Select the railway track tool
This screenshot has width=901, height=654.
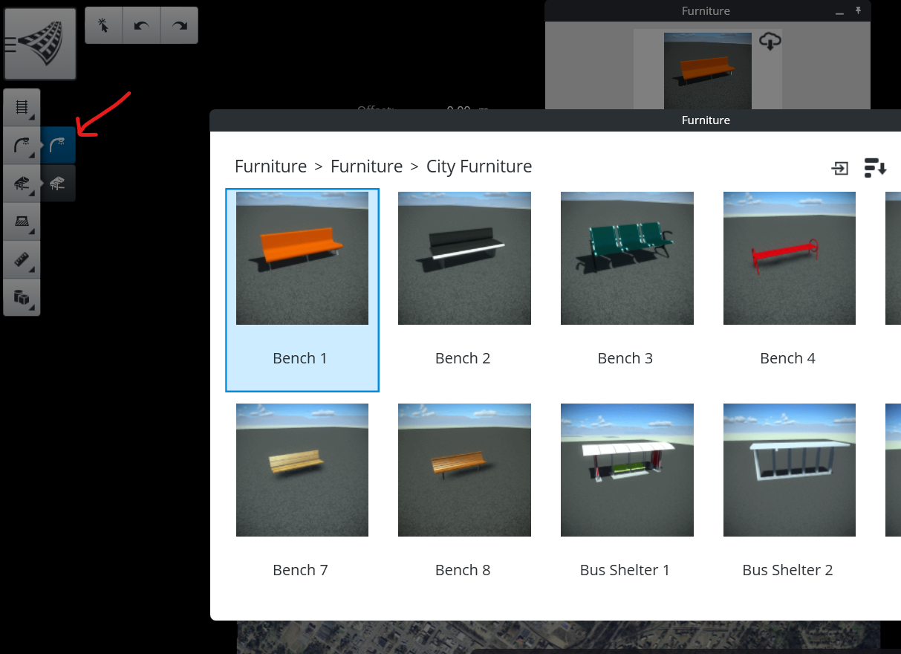(x=22, y=107)
